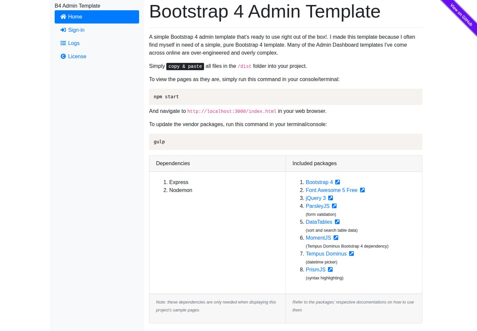Click the B4 Admin Template brand text

[78, 6]
